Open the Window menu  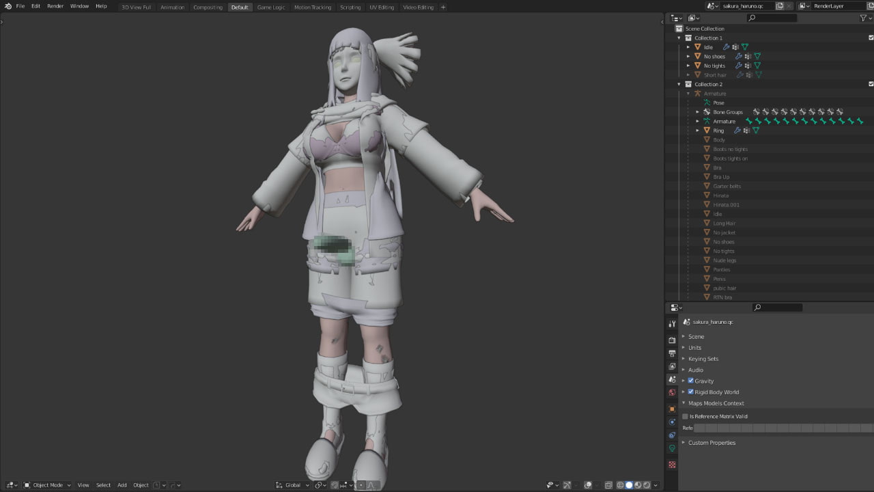pos(79,6)
